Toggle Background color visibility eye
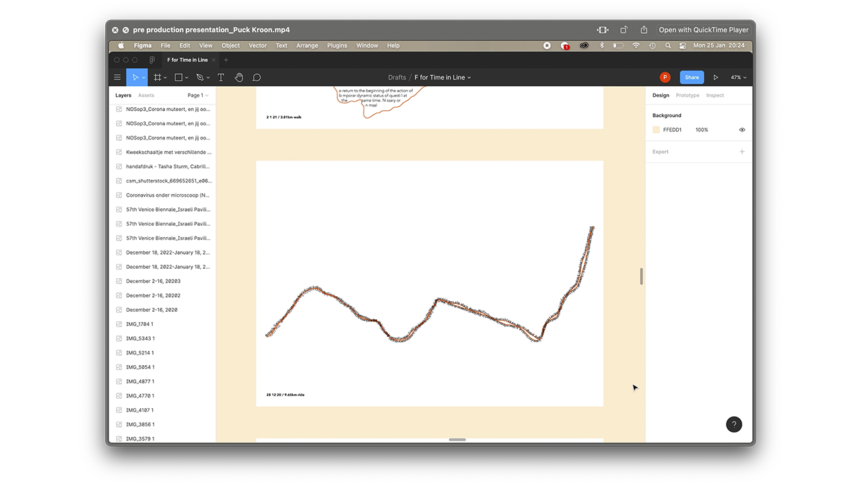The height and width of the screenshot is (485, 862). (742, 130)
